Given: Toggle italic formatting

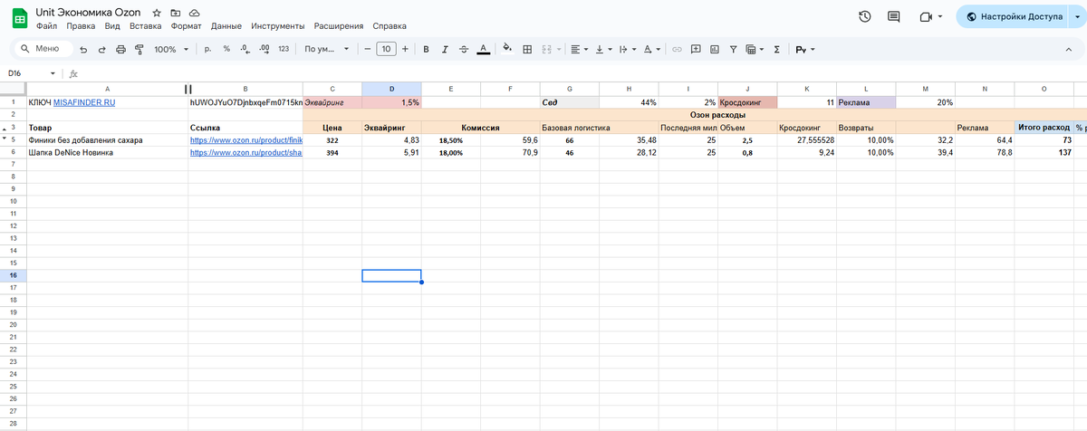Looking at the screenshot, I should [x=445, y=49].
